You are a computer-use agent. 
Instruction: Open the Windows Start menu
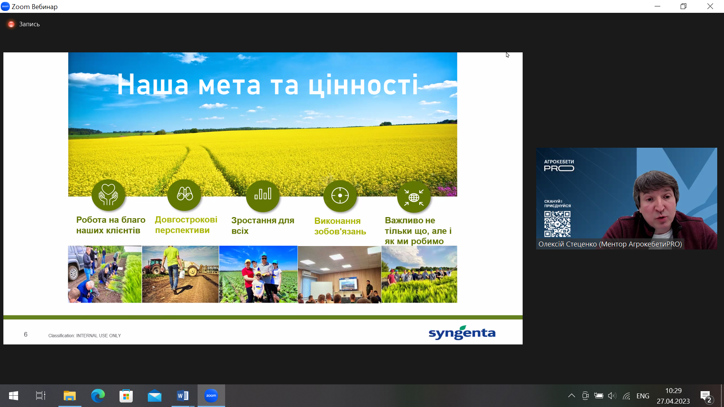[14, 396]
